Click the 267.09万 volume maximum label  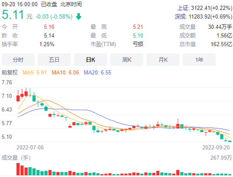point(221,158)
